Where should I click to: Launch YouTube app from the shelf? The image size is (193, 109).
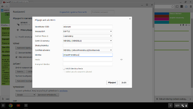[x=18, y=106]
